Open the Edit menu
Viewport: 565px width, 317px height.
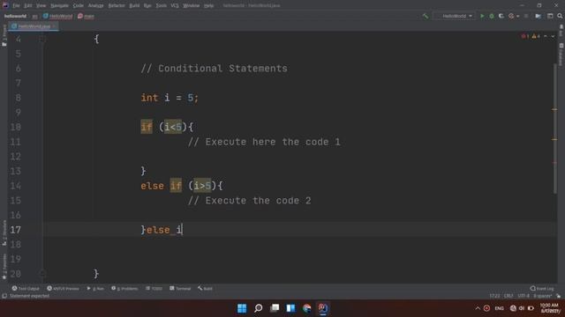28,5
